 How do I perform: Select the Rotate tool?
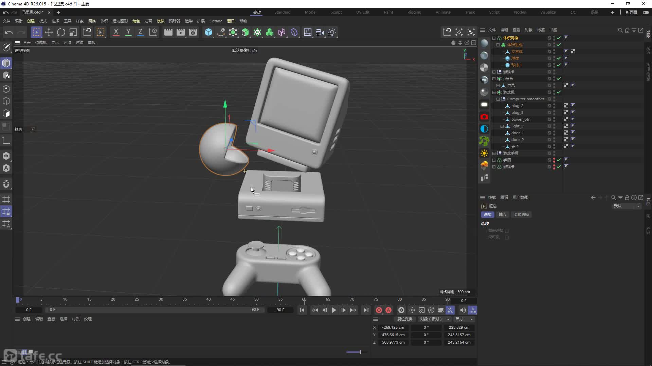(61, 32)
